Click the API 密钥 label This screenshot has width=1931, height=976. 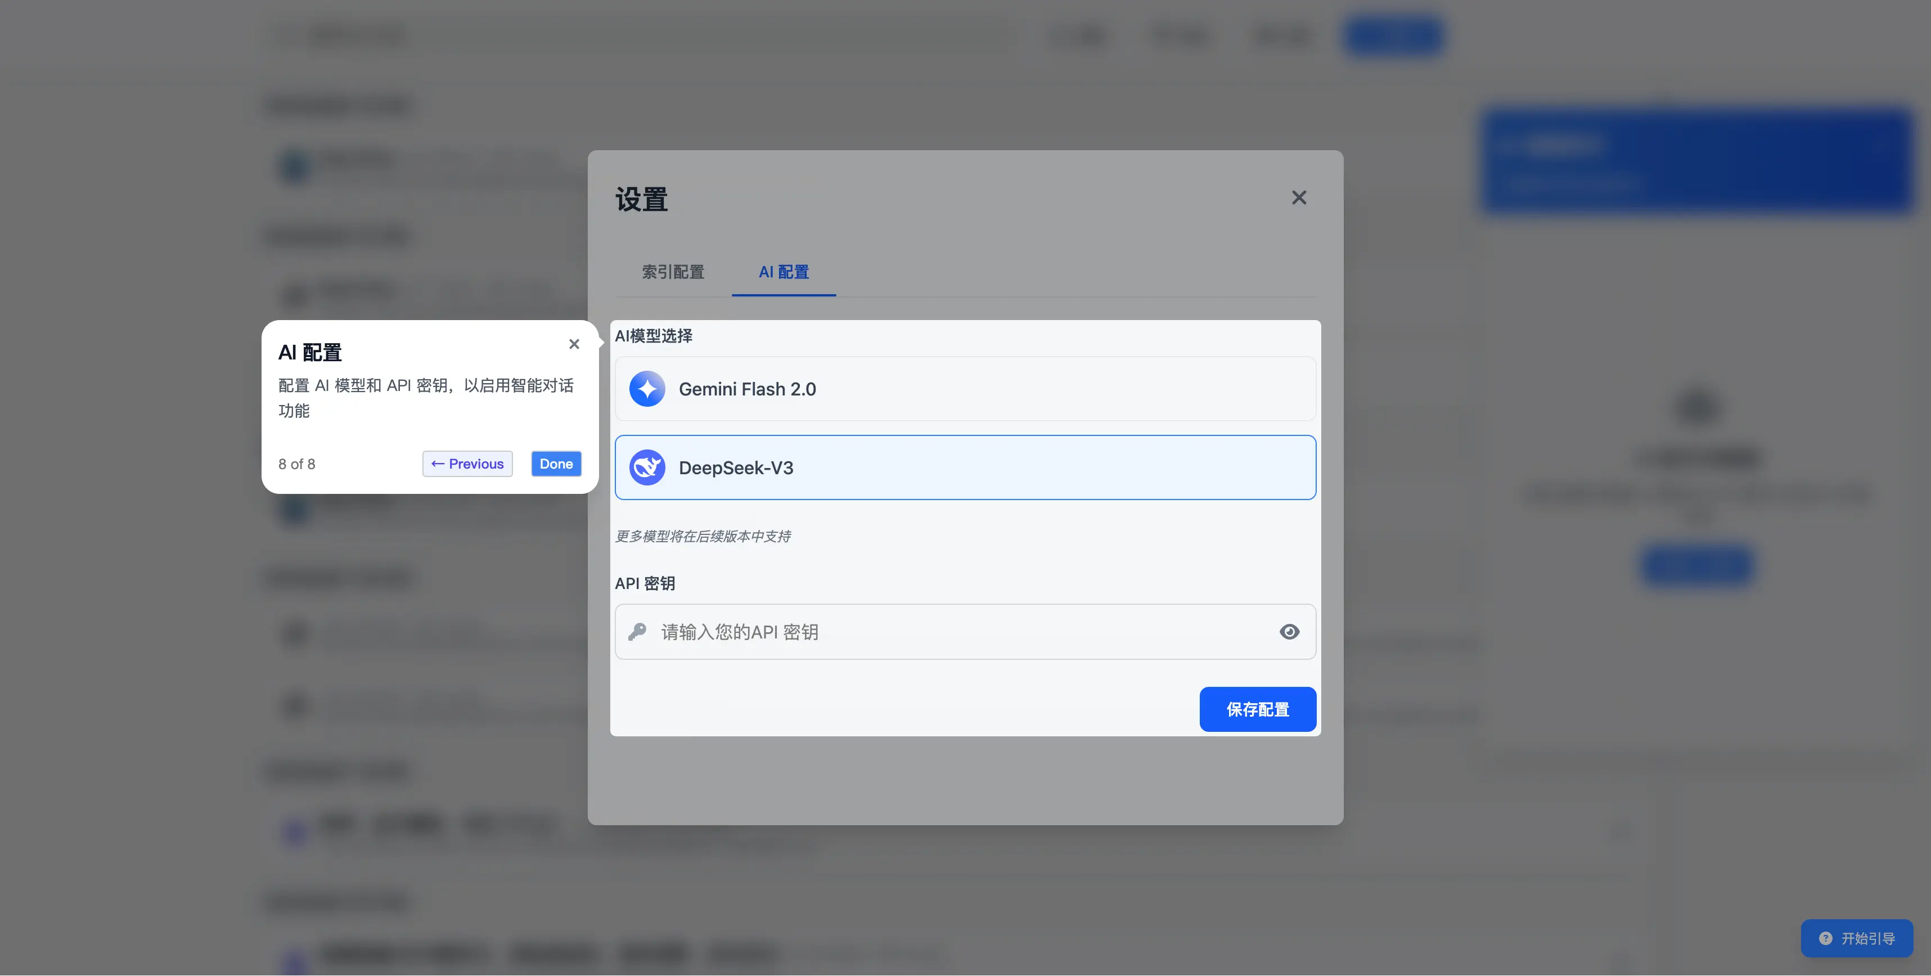[x=645, y=583]
